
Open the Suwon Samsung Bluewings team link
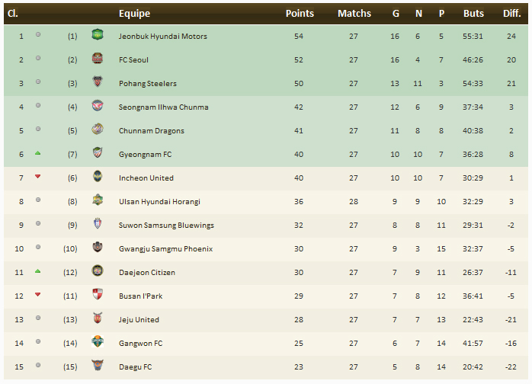166,225
